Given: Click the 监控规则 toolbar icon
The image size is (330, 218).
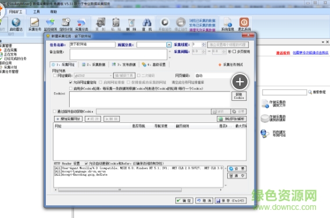Looking at the screenshot, I should click(x=51, y=22).
